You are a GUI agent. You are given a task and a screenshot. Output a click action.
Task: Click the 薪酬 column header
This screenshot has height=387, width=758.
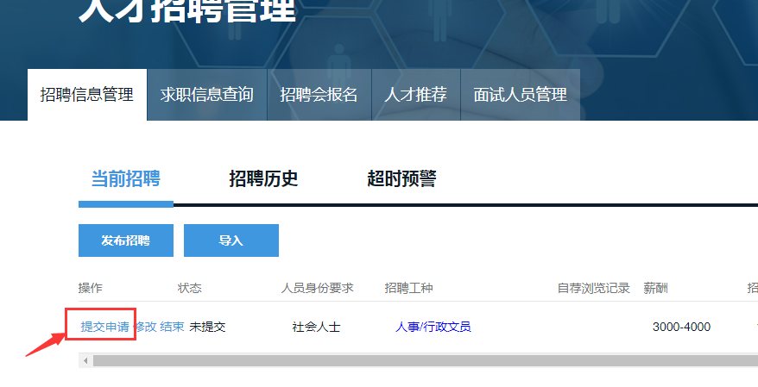(x=655, y=288)
